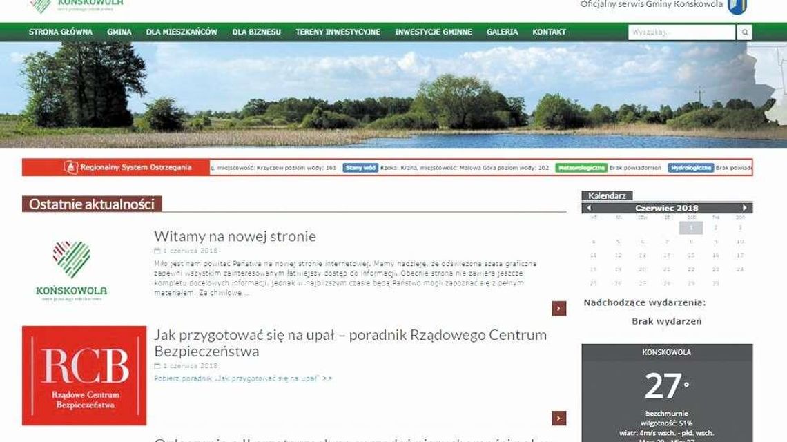
Task: Click the calendar date icon under 'Witamy na nowej stronie'
Action: 157,250
